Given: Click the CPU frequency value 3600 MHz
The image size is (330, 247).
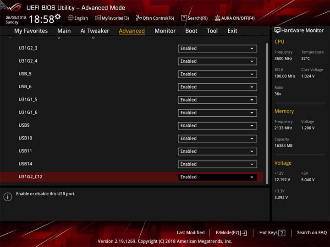Looking at the screenshot, I should 283,59.
